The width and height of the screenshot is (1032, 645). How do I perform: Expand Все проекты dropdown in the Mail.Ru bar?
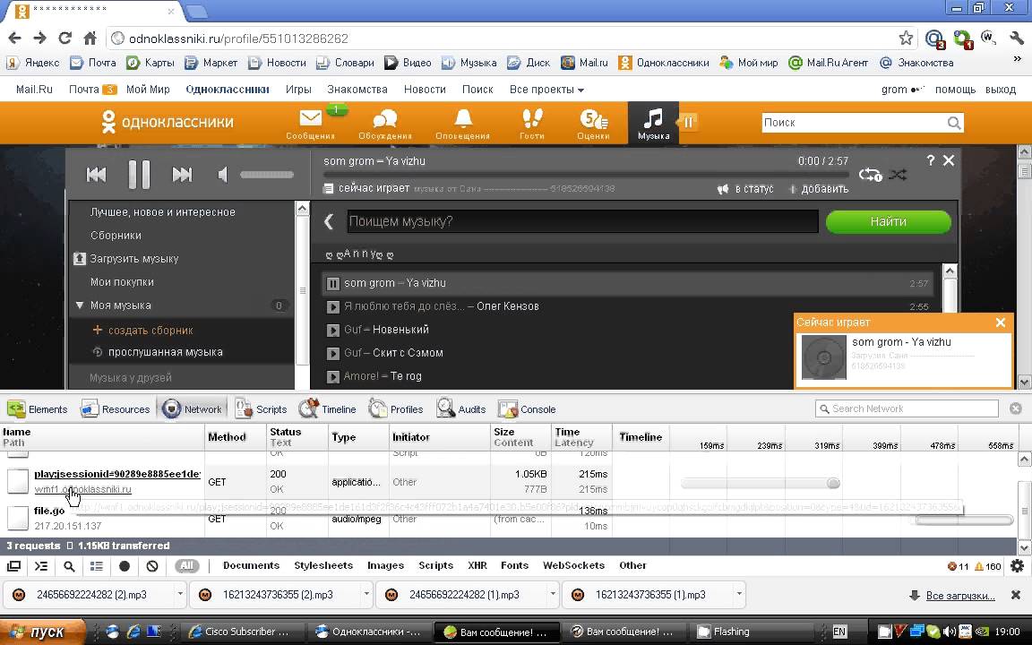(546, 90)
